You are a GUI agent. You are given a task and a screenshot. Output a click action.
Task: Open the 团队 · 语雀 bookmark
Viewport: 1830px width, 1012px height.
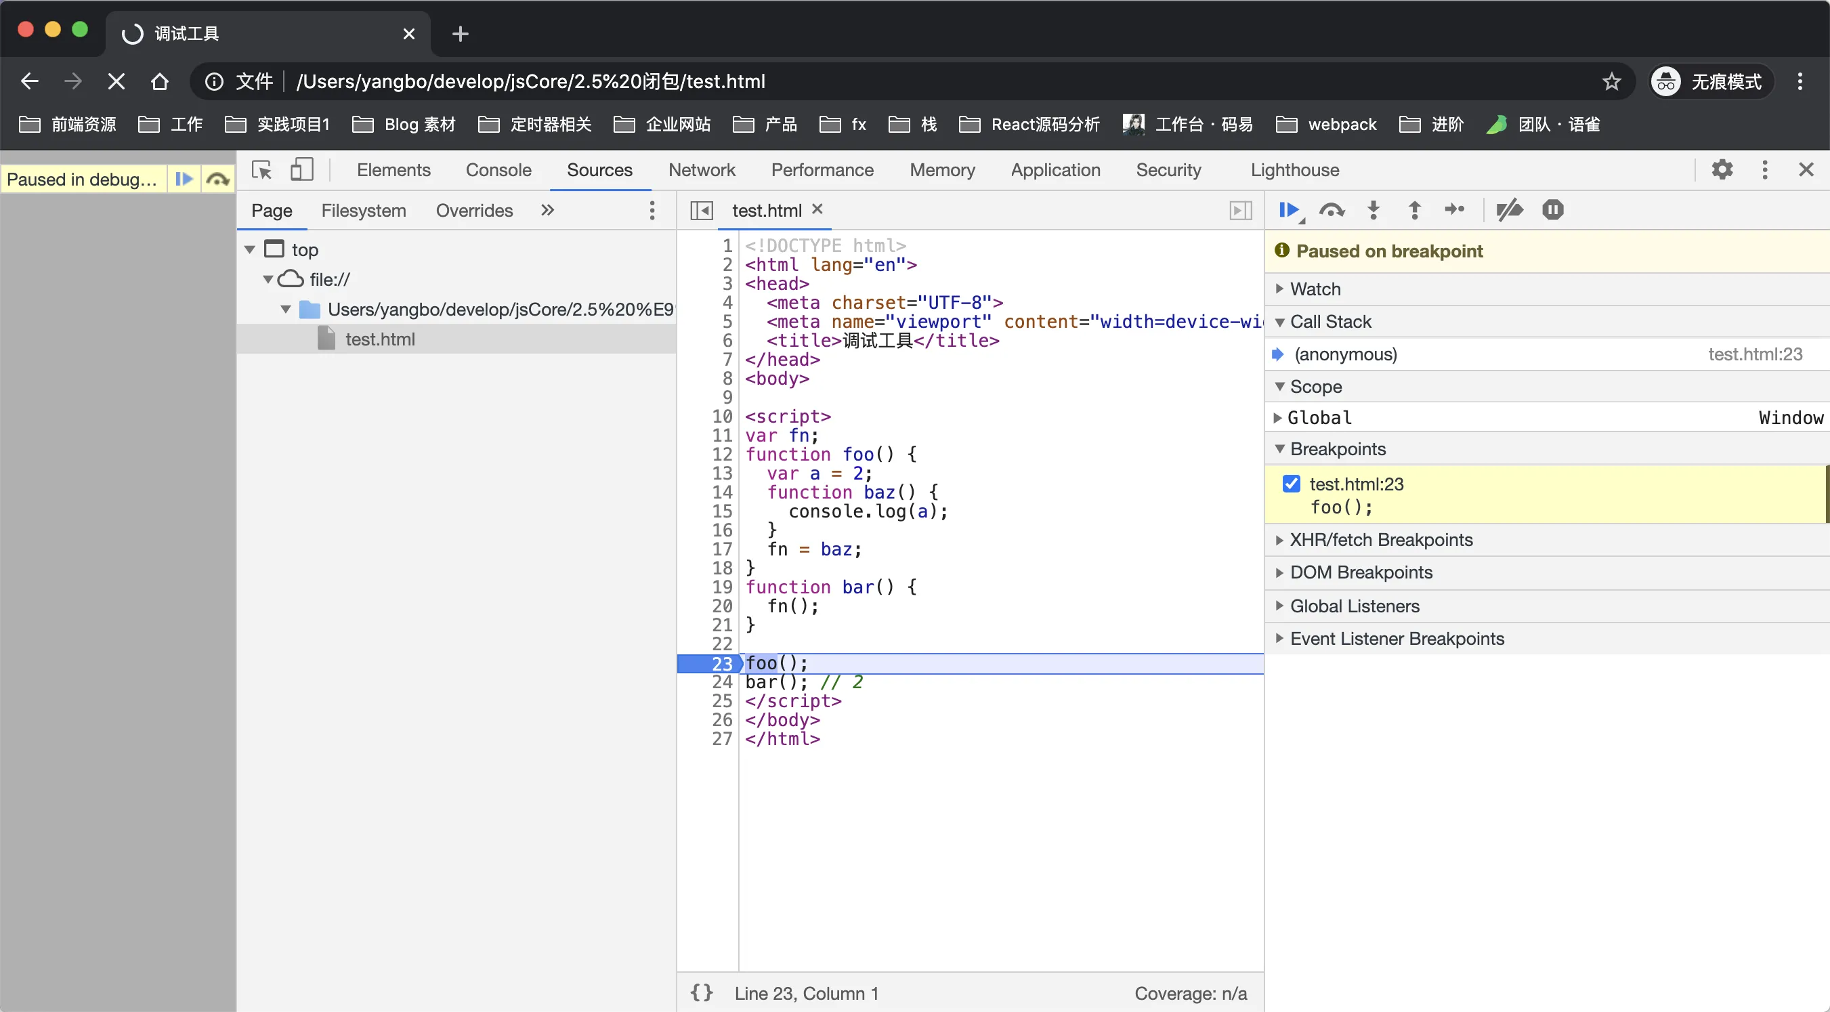click(x=1543, y=125)
